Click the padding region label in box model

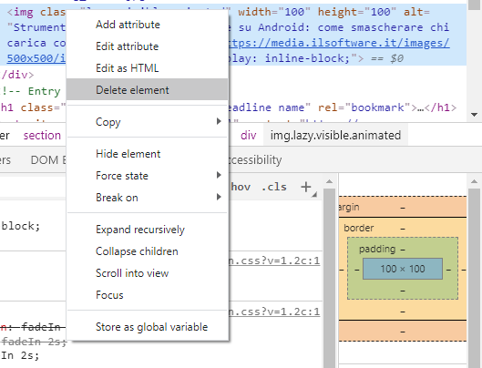coord(377,249)
